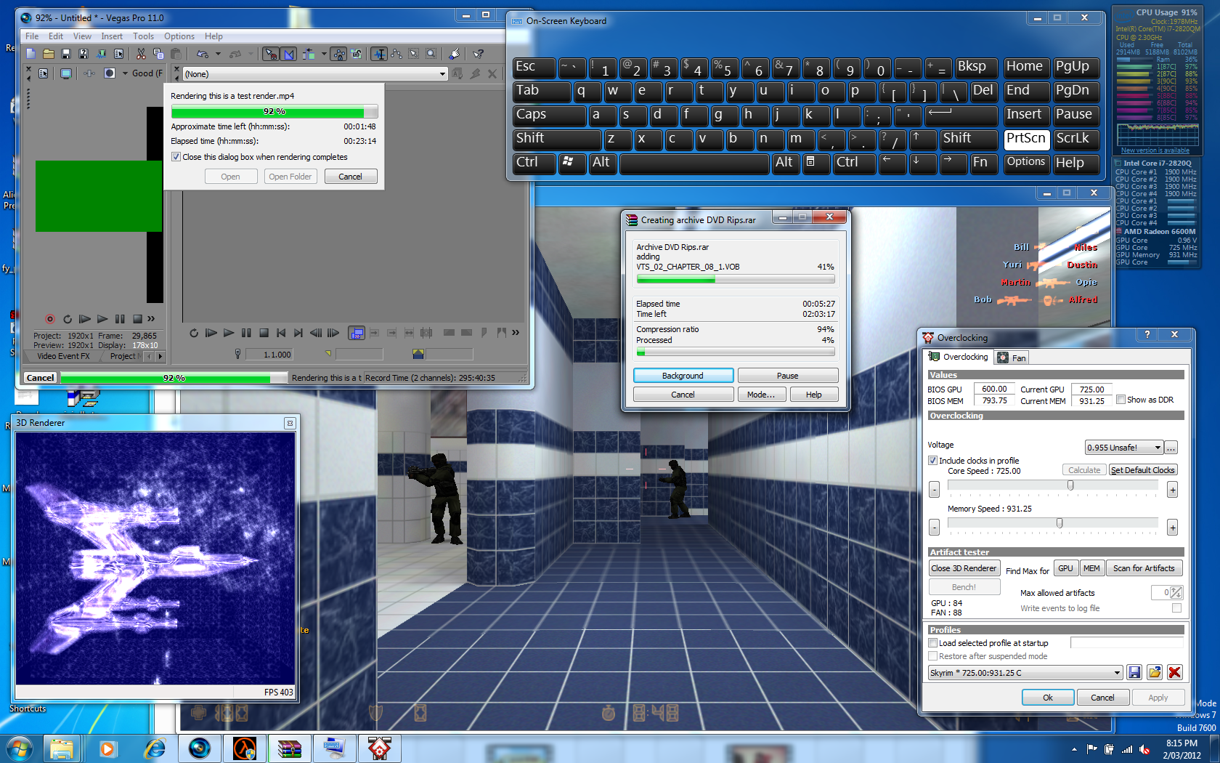Click Pause in Vegas timeline transport
This screenshot has width=1220, height=763.
pyautogui.click(x=246, y=333)
